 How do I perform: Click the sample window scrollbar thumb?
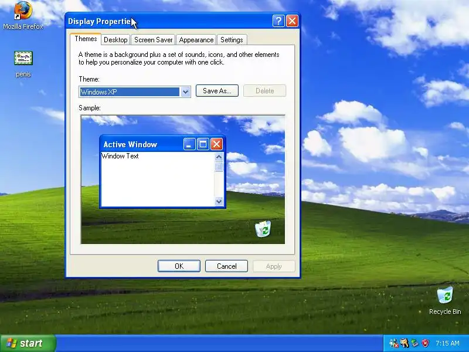pyautogui.click(x=219, y=167)
